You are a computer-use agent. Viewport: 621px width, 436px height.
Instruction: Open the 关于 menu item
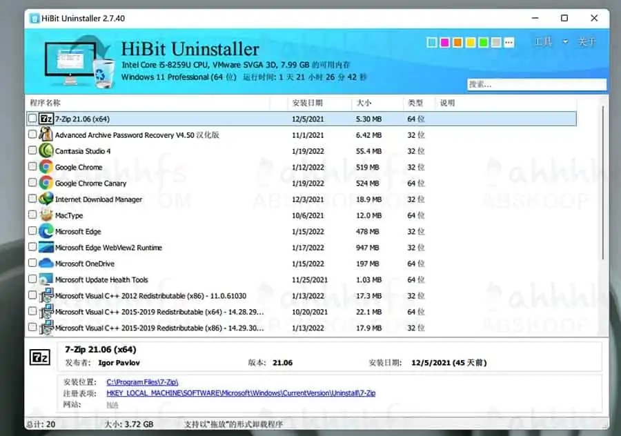click(x=588, y=41)
